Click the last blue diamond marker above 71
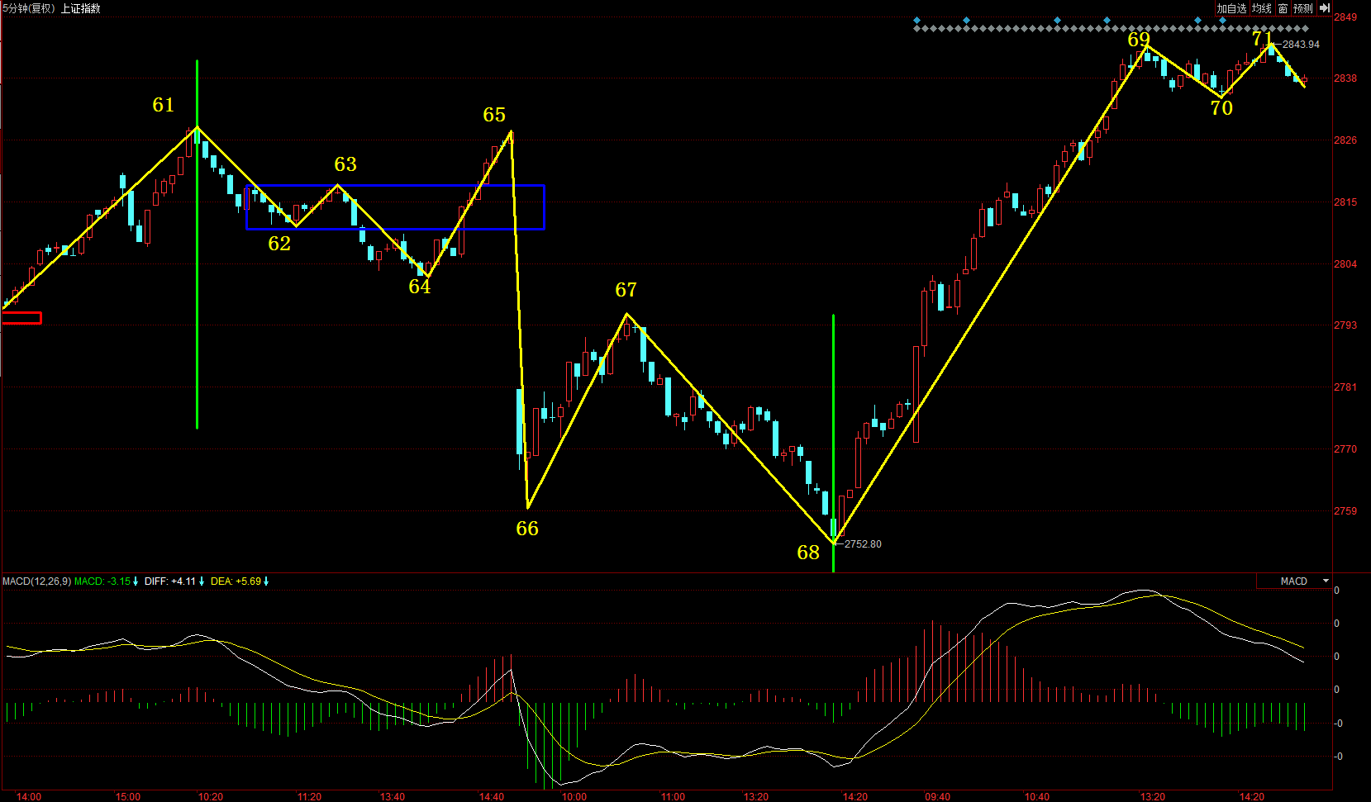Viewport: 1371px width, 802px height. click(1222, 20)
